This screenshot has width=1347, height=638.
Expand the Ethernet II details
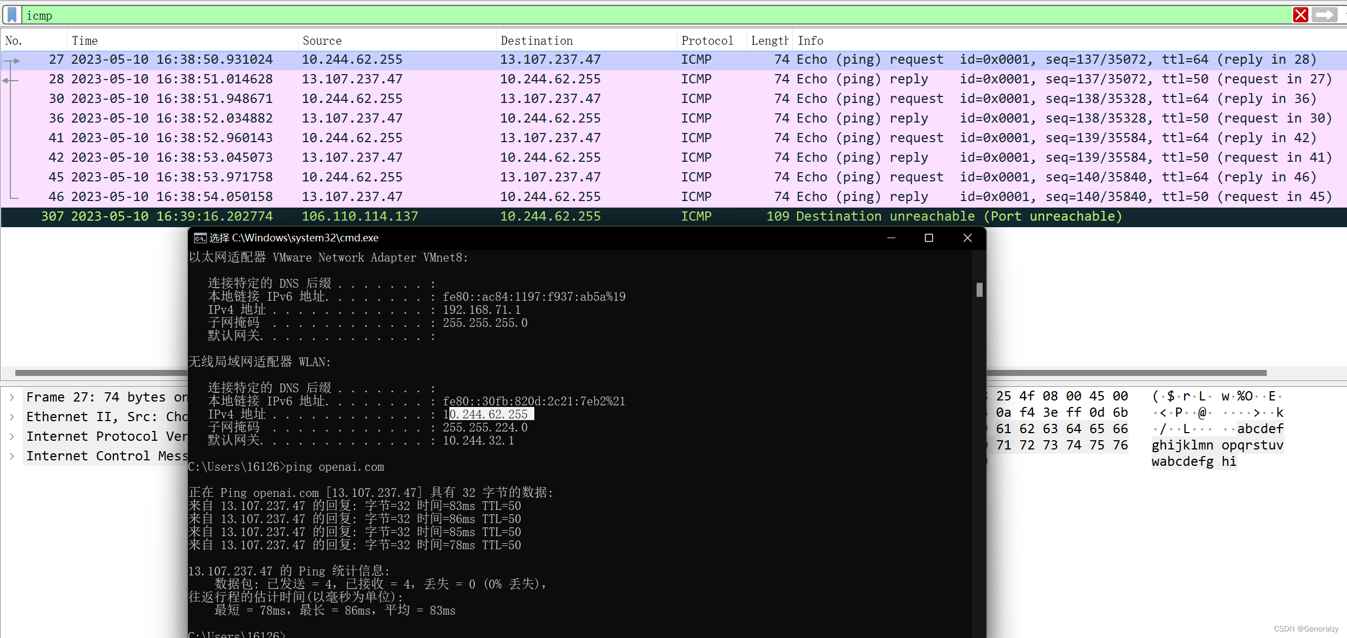12,417
